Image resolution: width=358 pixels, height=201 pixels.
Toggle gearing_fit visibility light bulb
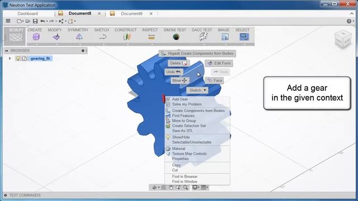click(18, 59)
